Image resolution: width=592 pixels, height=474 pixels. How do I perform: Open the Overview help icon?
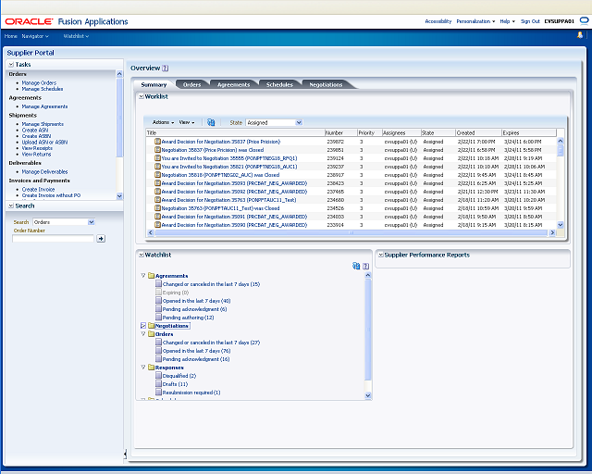(x=166, y=68)
